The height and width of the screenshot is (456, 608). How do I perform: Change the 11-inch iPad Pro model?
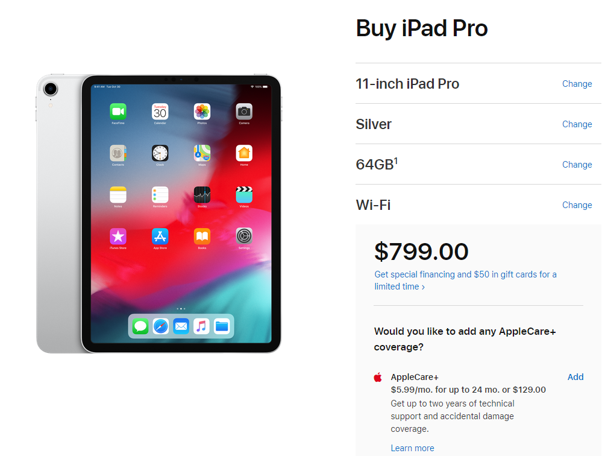(577, 84)
